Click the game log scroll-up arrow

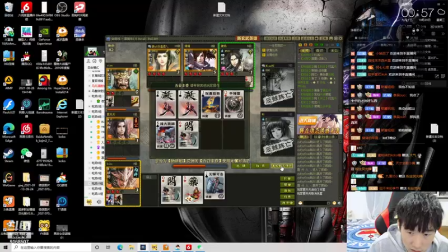click(x=340, y=56)
